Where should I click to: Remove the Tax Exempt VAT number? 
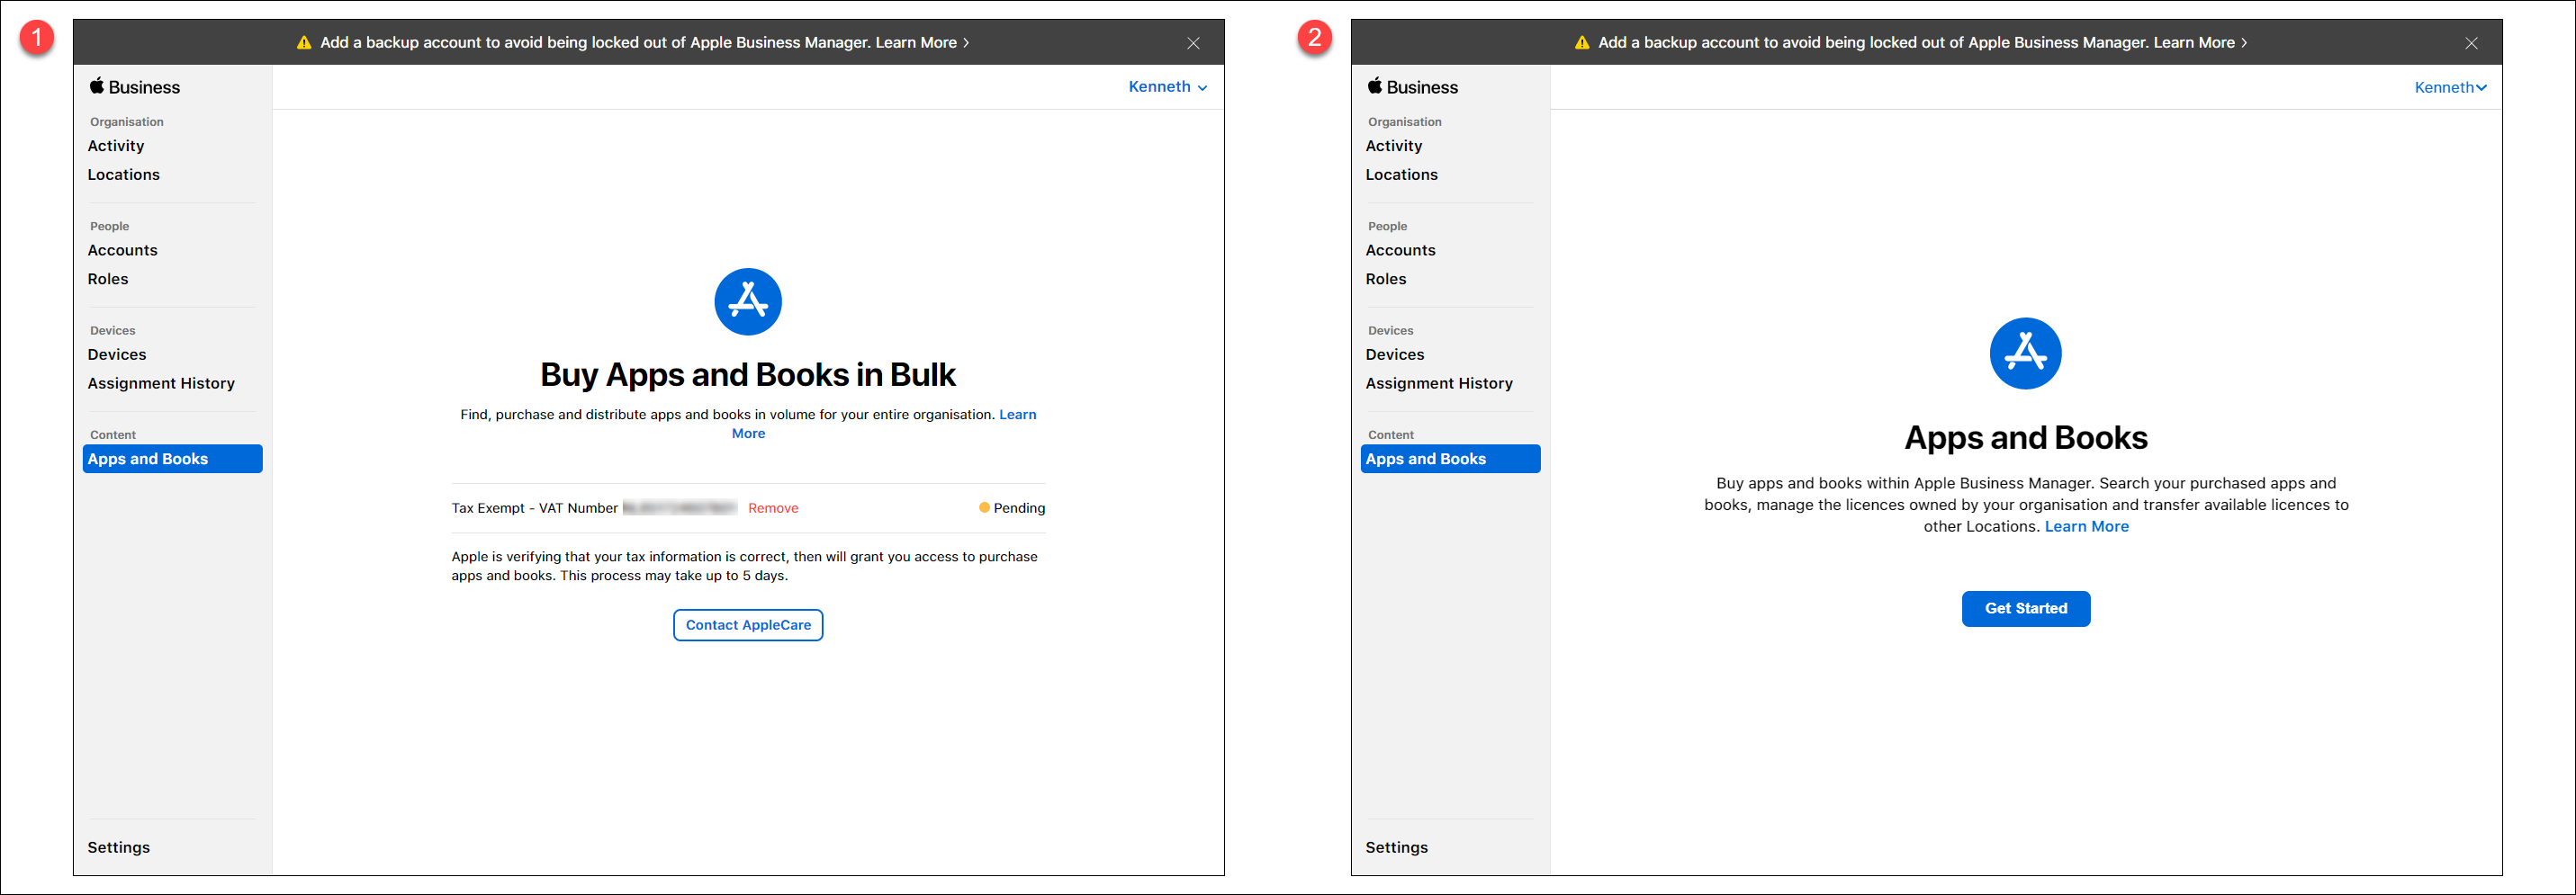tap(773, 508)
